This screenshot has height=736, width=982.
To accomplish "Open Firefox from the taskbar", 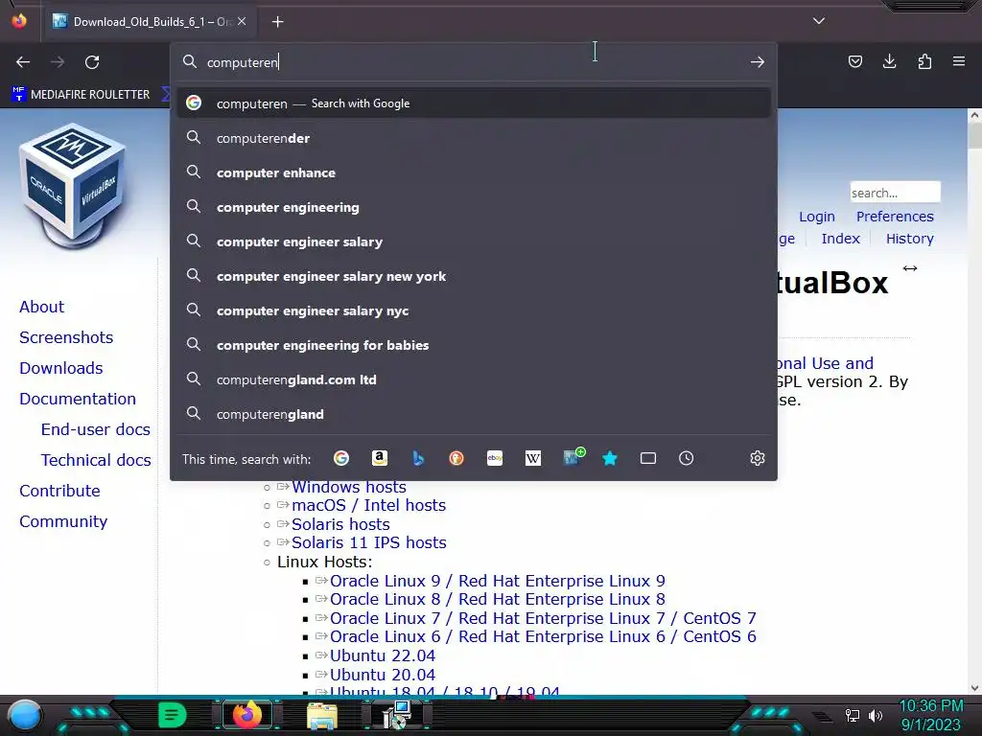I will click(247, 715).
